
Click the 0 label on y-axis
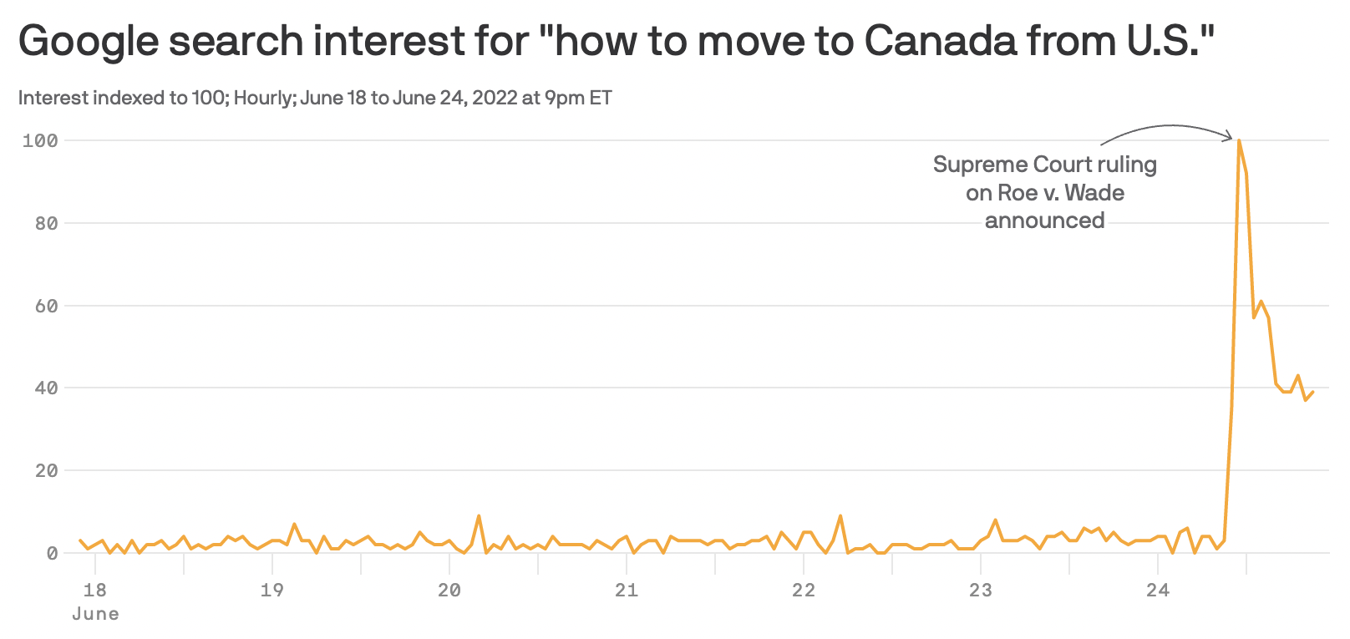[52, 553]
